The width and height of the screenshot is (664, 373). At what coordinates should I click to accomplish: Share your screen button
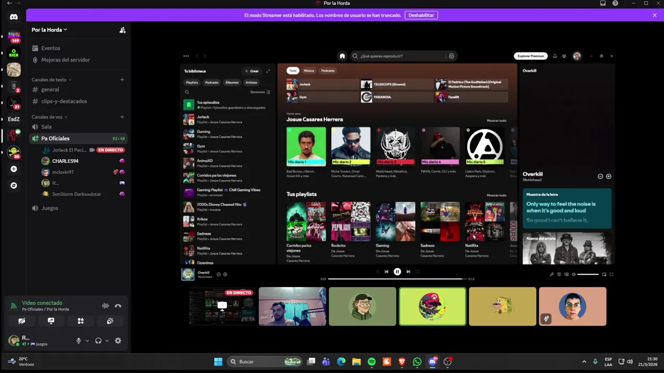coord(51,321)
